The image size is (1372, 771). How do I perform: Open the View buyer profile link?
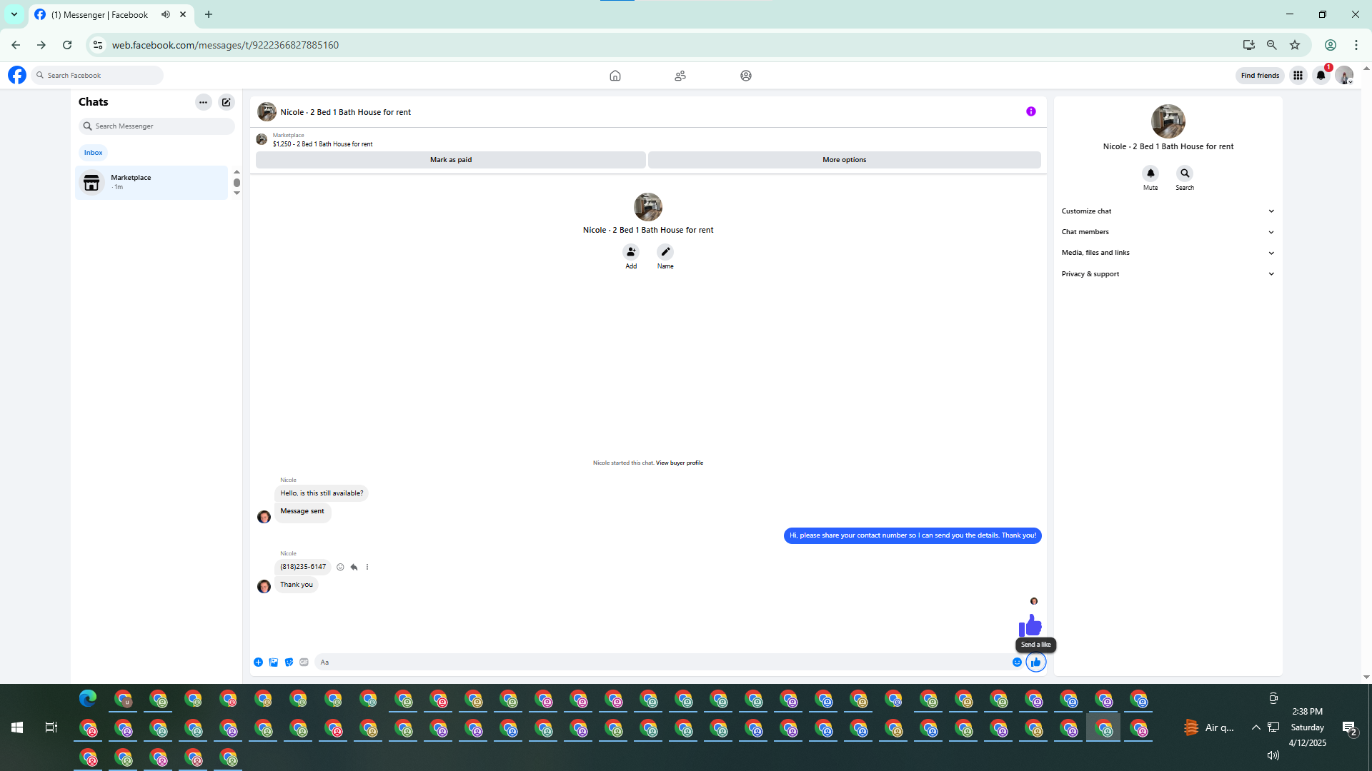tap(679, 463)
